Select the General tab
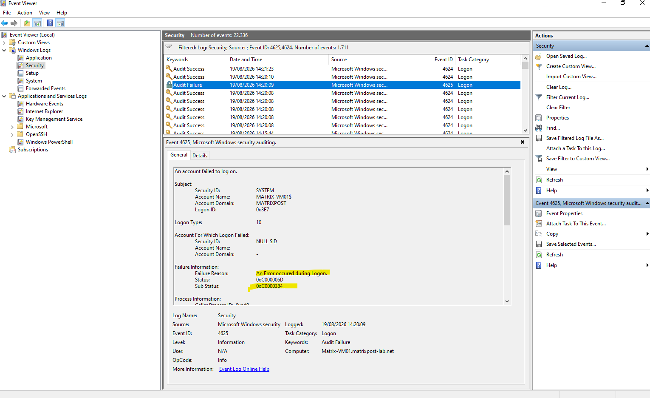Image resolution: width=650 pixels, height=398 pixels. (178, 155)
